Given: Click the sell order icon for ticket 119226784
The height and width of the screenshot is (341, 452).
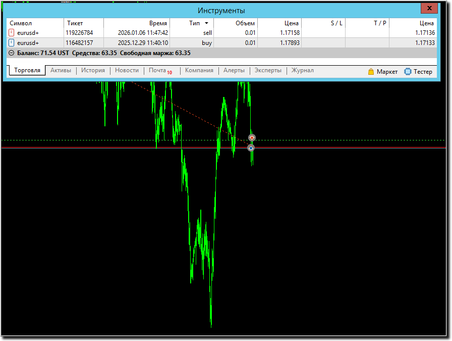Looking at the screenshot, I should pyautogui.click(x=12, y=33).
